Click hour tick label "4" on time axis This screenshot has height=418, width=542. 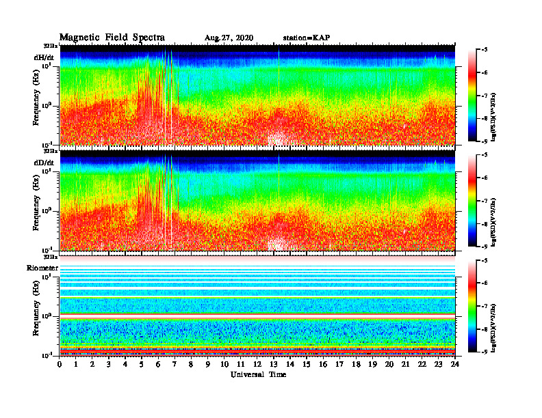click(125, 364)
